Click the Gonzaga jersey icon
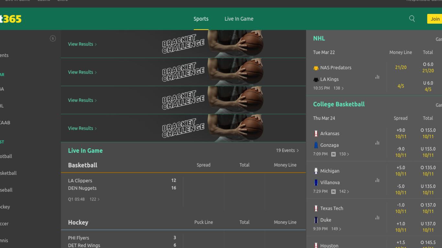 point(316,145)
